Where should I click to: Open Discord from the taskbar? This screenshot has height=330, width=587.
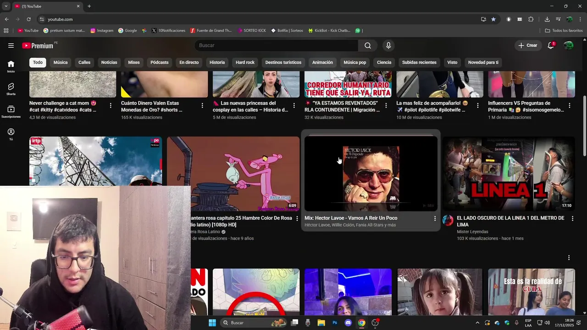click(348, 323)
